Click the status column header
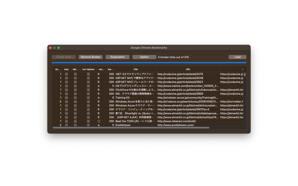The image size is (298, 186). [110, 69]
